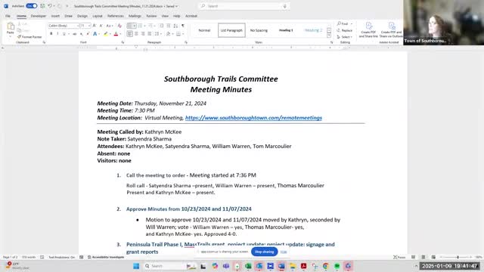Screen dimensions: 484x272
Task: Click the Undo arrow icon
Action: 49,6
